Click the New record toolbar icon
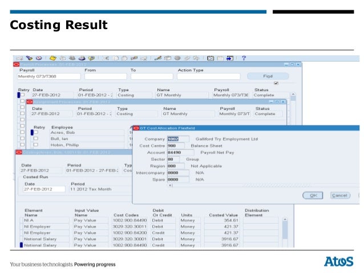This screenshot has width=364, height=273. coord(19,58)
